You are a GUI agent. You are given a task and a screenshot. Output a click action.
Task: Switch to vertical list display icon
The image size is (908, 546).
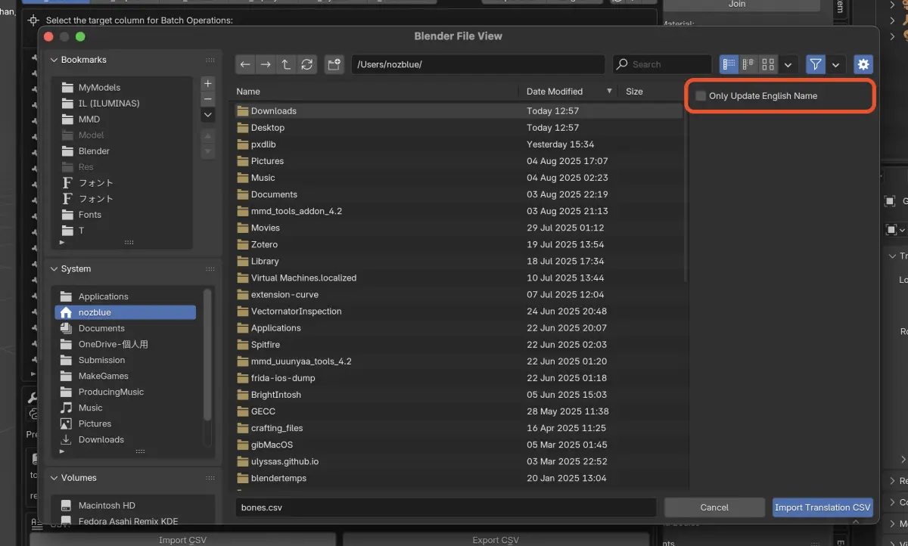(729, 65)
